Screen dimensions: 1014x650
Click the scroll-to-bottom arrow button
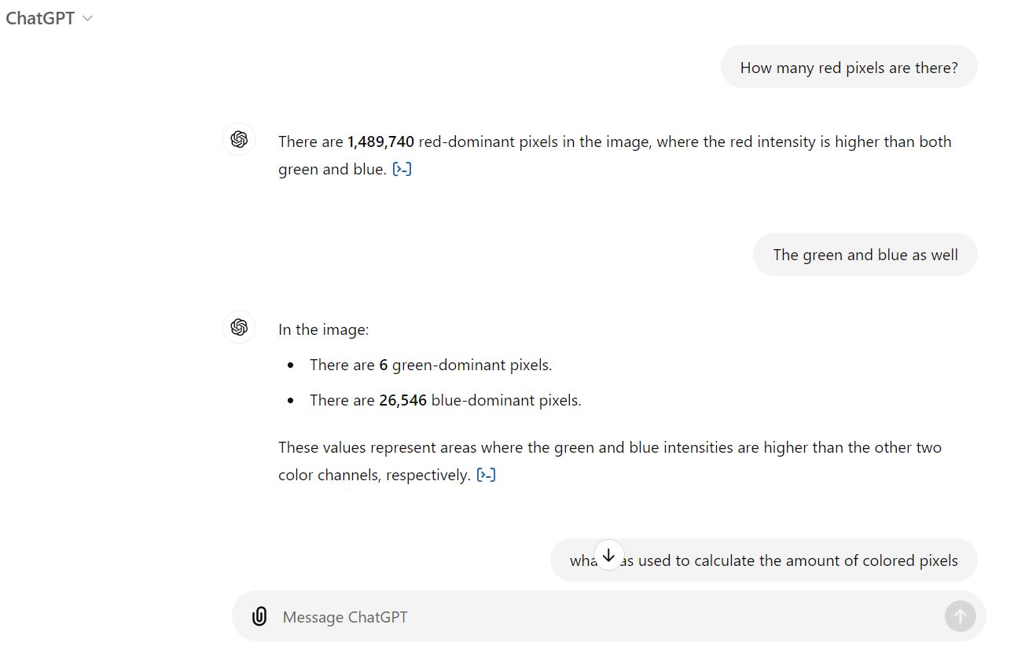pos(608,554)
